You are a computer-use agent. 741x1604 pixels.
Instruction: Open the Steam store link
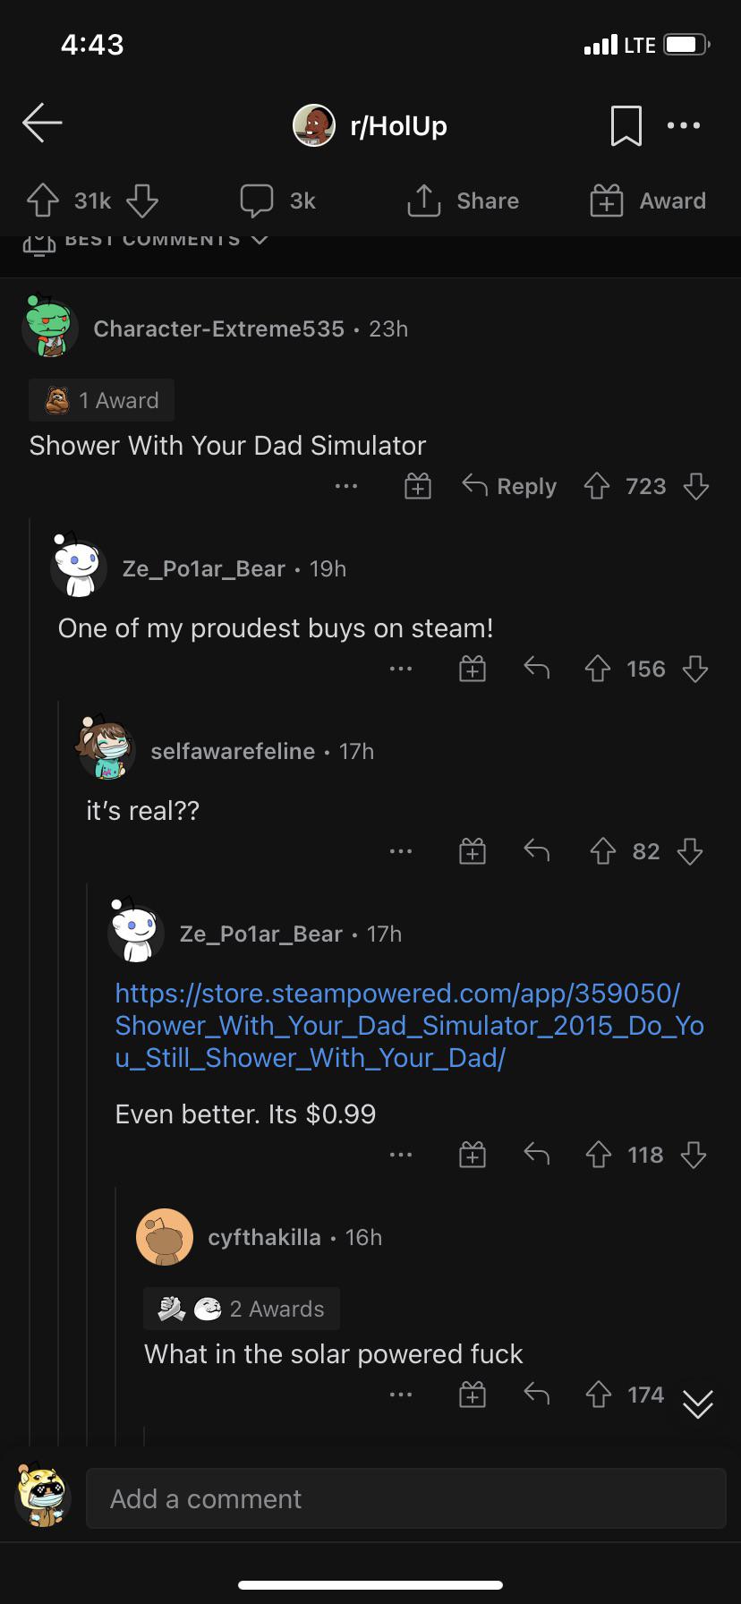(409, 1025)
